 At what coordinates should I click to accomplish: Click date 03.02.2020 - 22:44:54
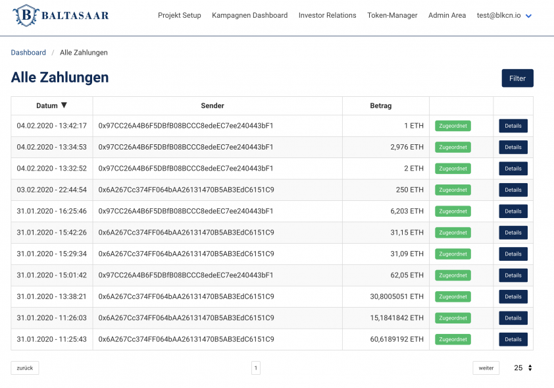[51, 190]
